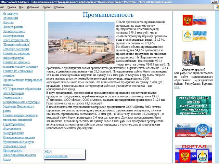The height and width of the screenshot is (164, 219).
Task: Open Комитет имущественных и земельных отношений link
Action: click(20, 118)
